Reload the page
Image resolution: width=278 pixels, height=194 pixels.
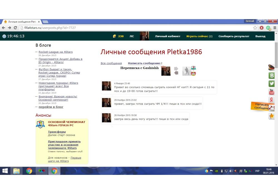16,28
